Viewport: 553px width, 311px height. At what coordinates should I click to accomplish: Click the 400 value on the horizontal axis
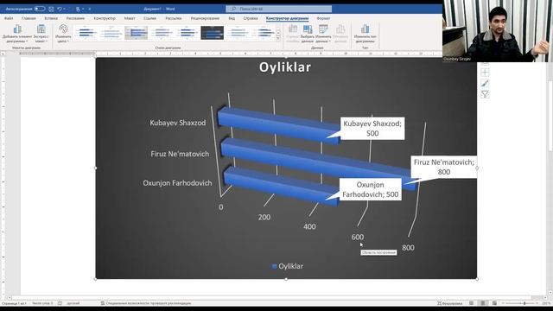point(309,226)
